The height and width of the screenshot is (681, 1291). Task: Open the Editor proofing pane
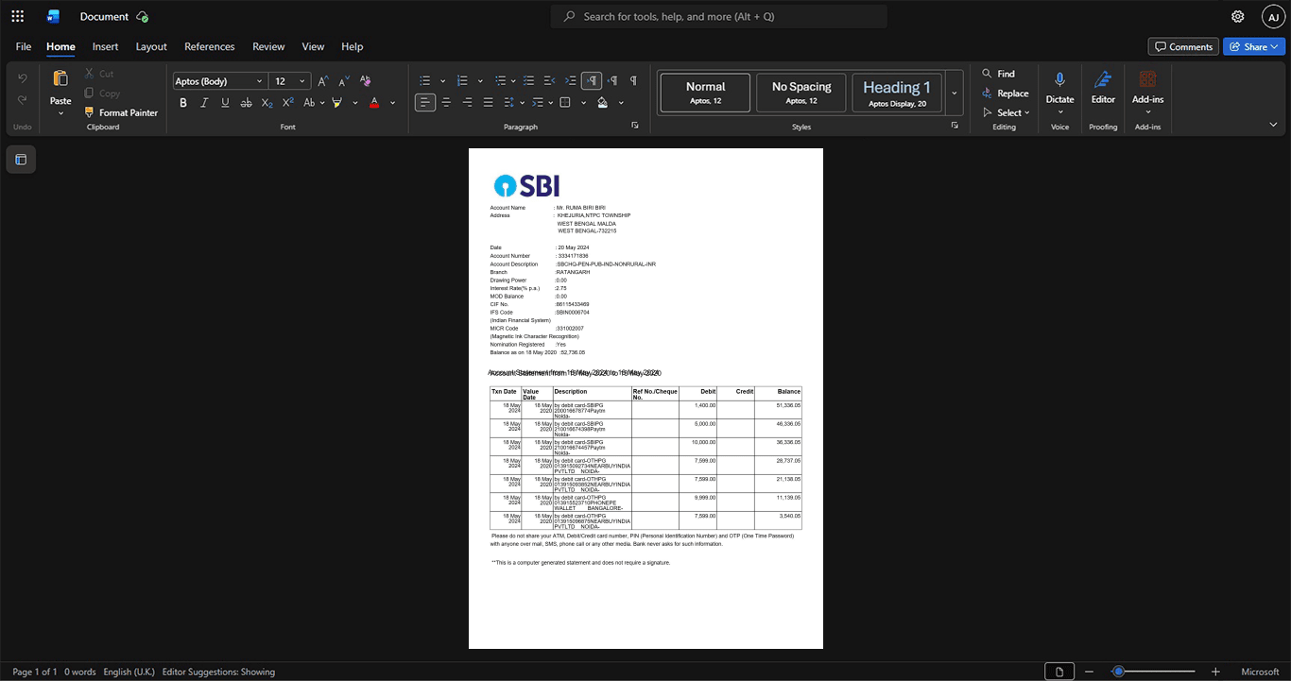click(x=1103, y=87)
